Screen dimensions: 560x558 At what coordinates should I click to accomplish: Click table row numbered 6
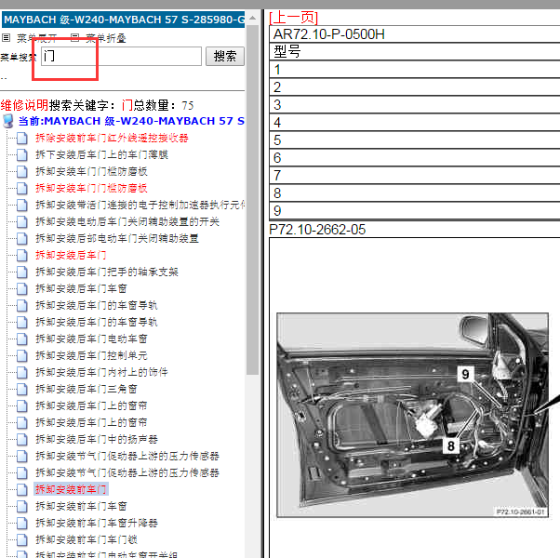pyautogui.click(x=414, y=158)
